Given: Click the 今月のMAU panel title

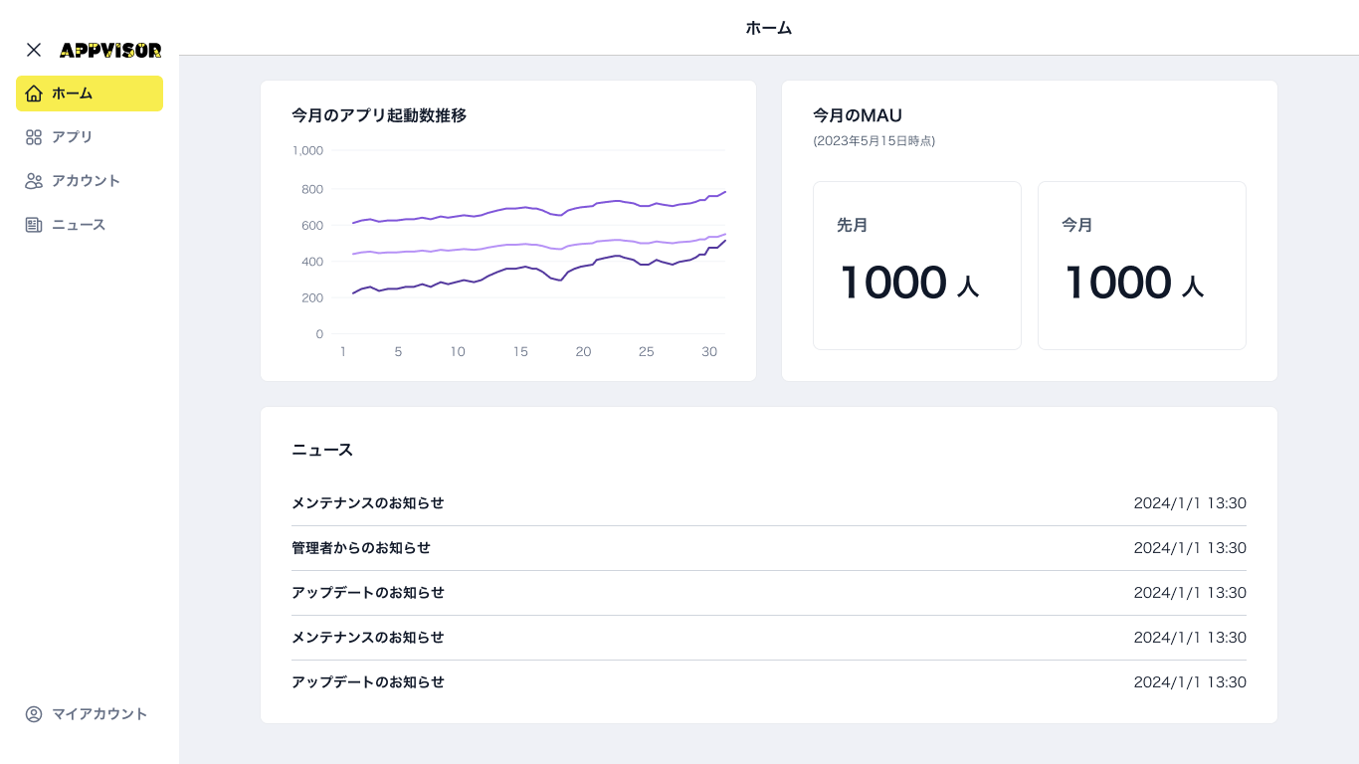Looking at the screenshot, I should tap(857, 115).
